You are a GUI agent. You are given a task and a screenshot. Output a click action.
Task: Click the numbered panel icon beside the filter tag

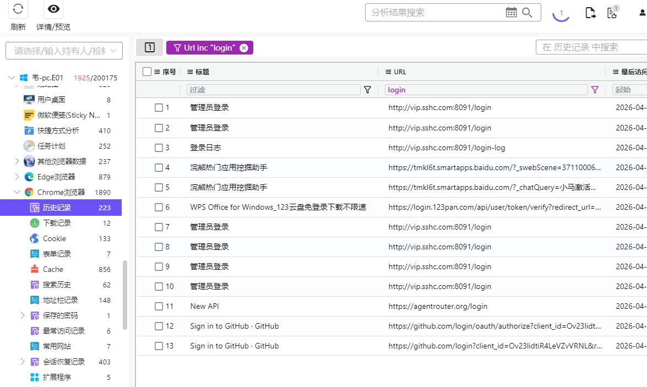[x=149, y=47]
